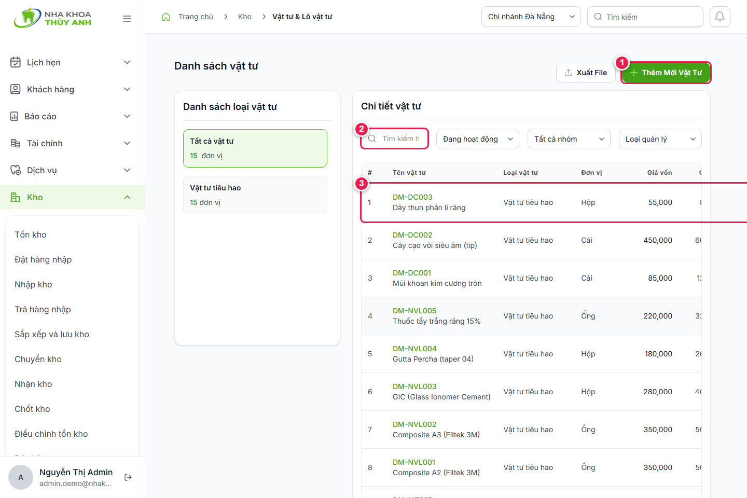Image resolution: width=747 pixels, height=498 pixels.
Task: Open Đặt hàng nhập submenu item
Action: (x=43, y=259)
